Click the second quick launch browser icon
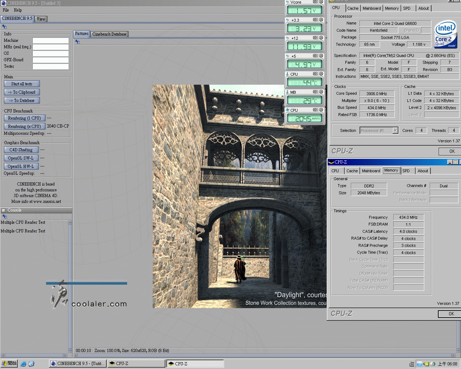 [x=31, y=364]
